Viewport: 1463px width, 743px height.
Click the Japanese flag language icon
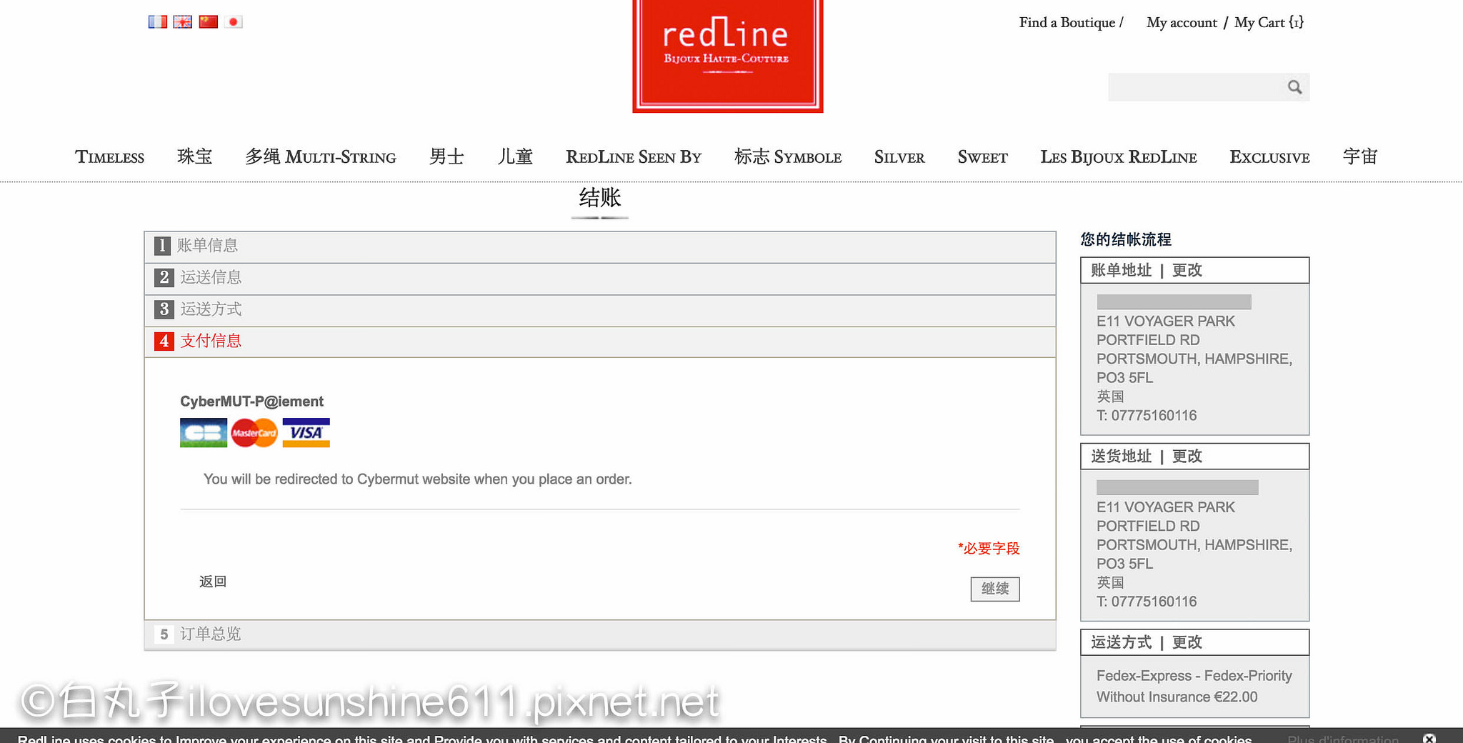[234, 22]
